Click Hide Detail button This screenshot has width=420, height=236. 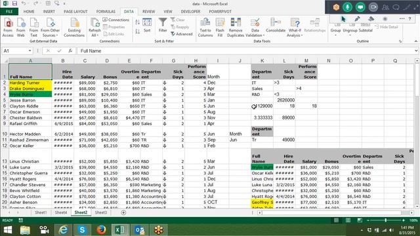[x=387, y=27]
